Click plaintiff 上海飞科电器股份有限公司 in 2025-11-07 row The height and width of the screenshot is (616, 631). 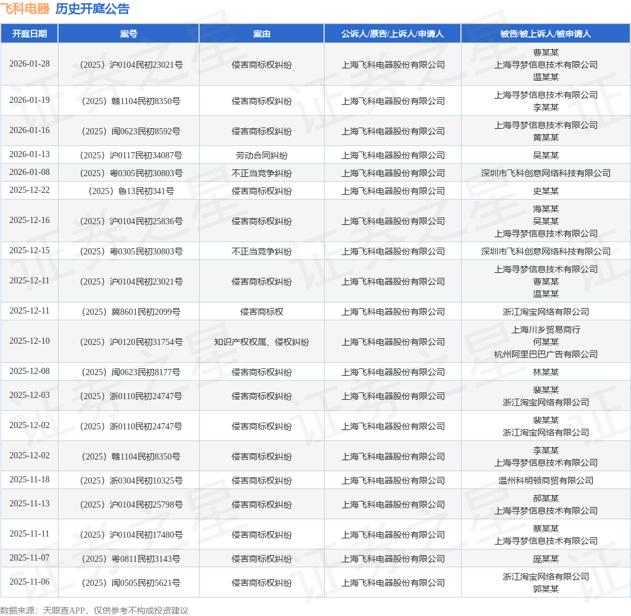393,559
